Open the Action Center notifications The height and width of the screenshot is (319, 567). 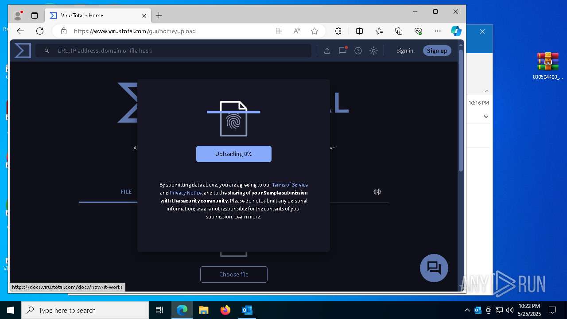click(552, 310)
